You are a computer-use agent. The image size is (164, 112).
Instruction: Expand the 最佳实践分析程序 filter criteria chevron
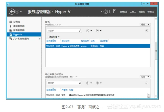tap(147, 83)
